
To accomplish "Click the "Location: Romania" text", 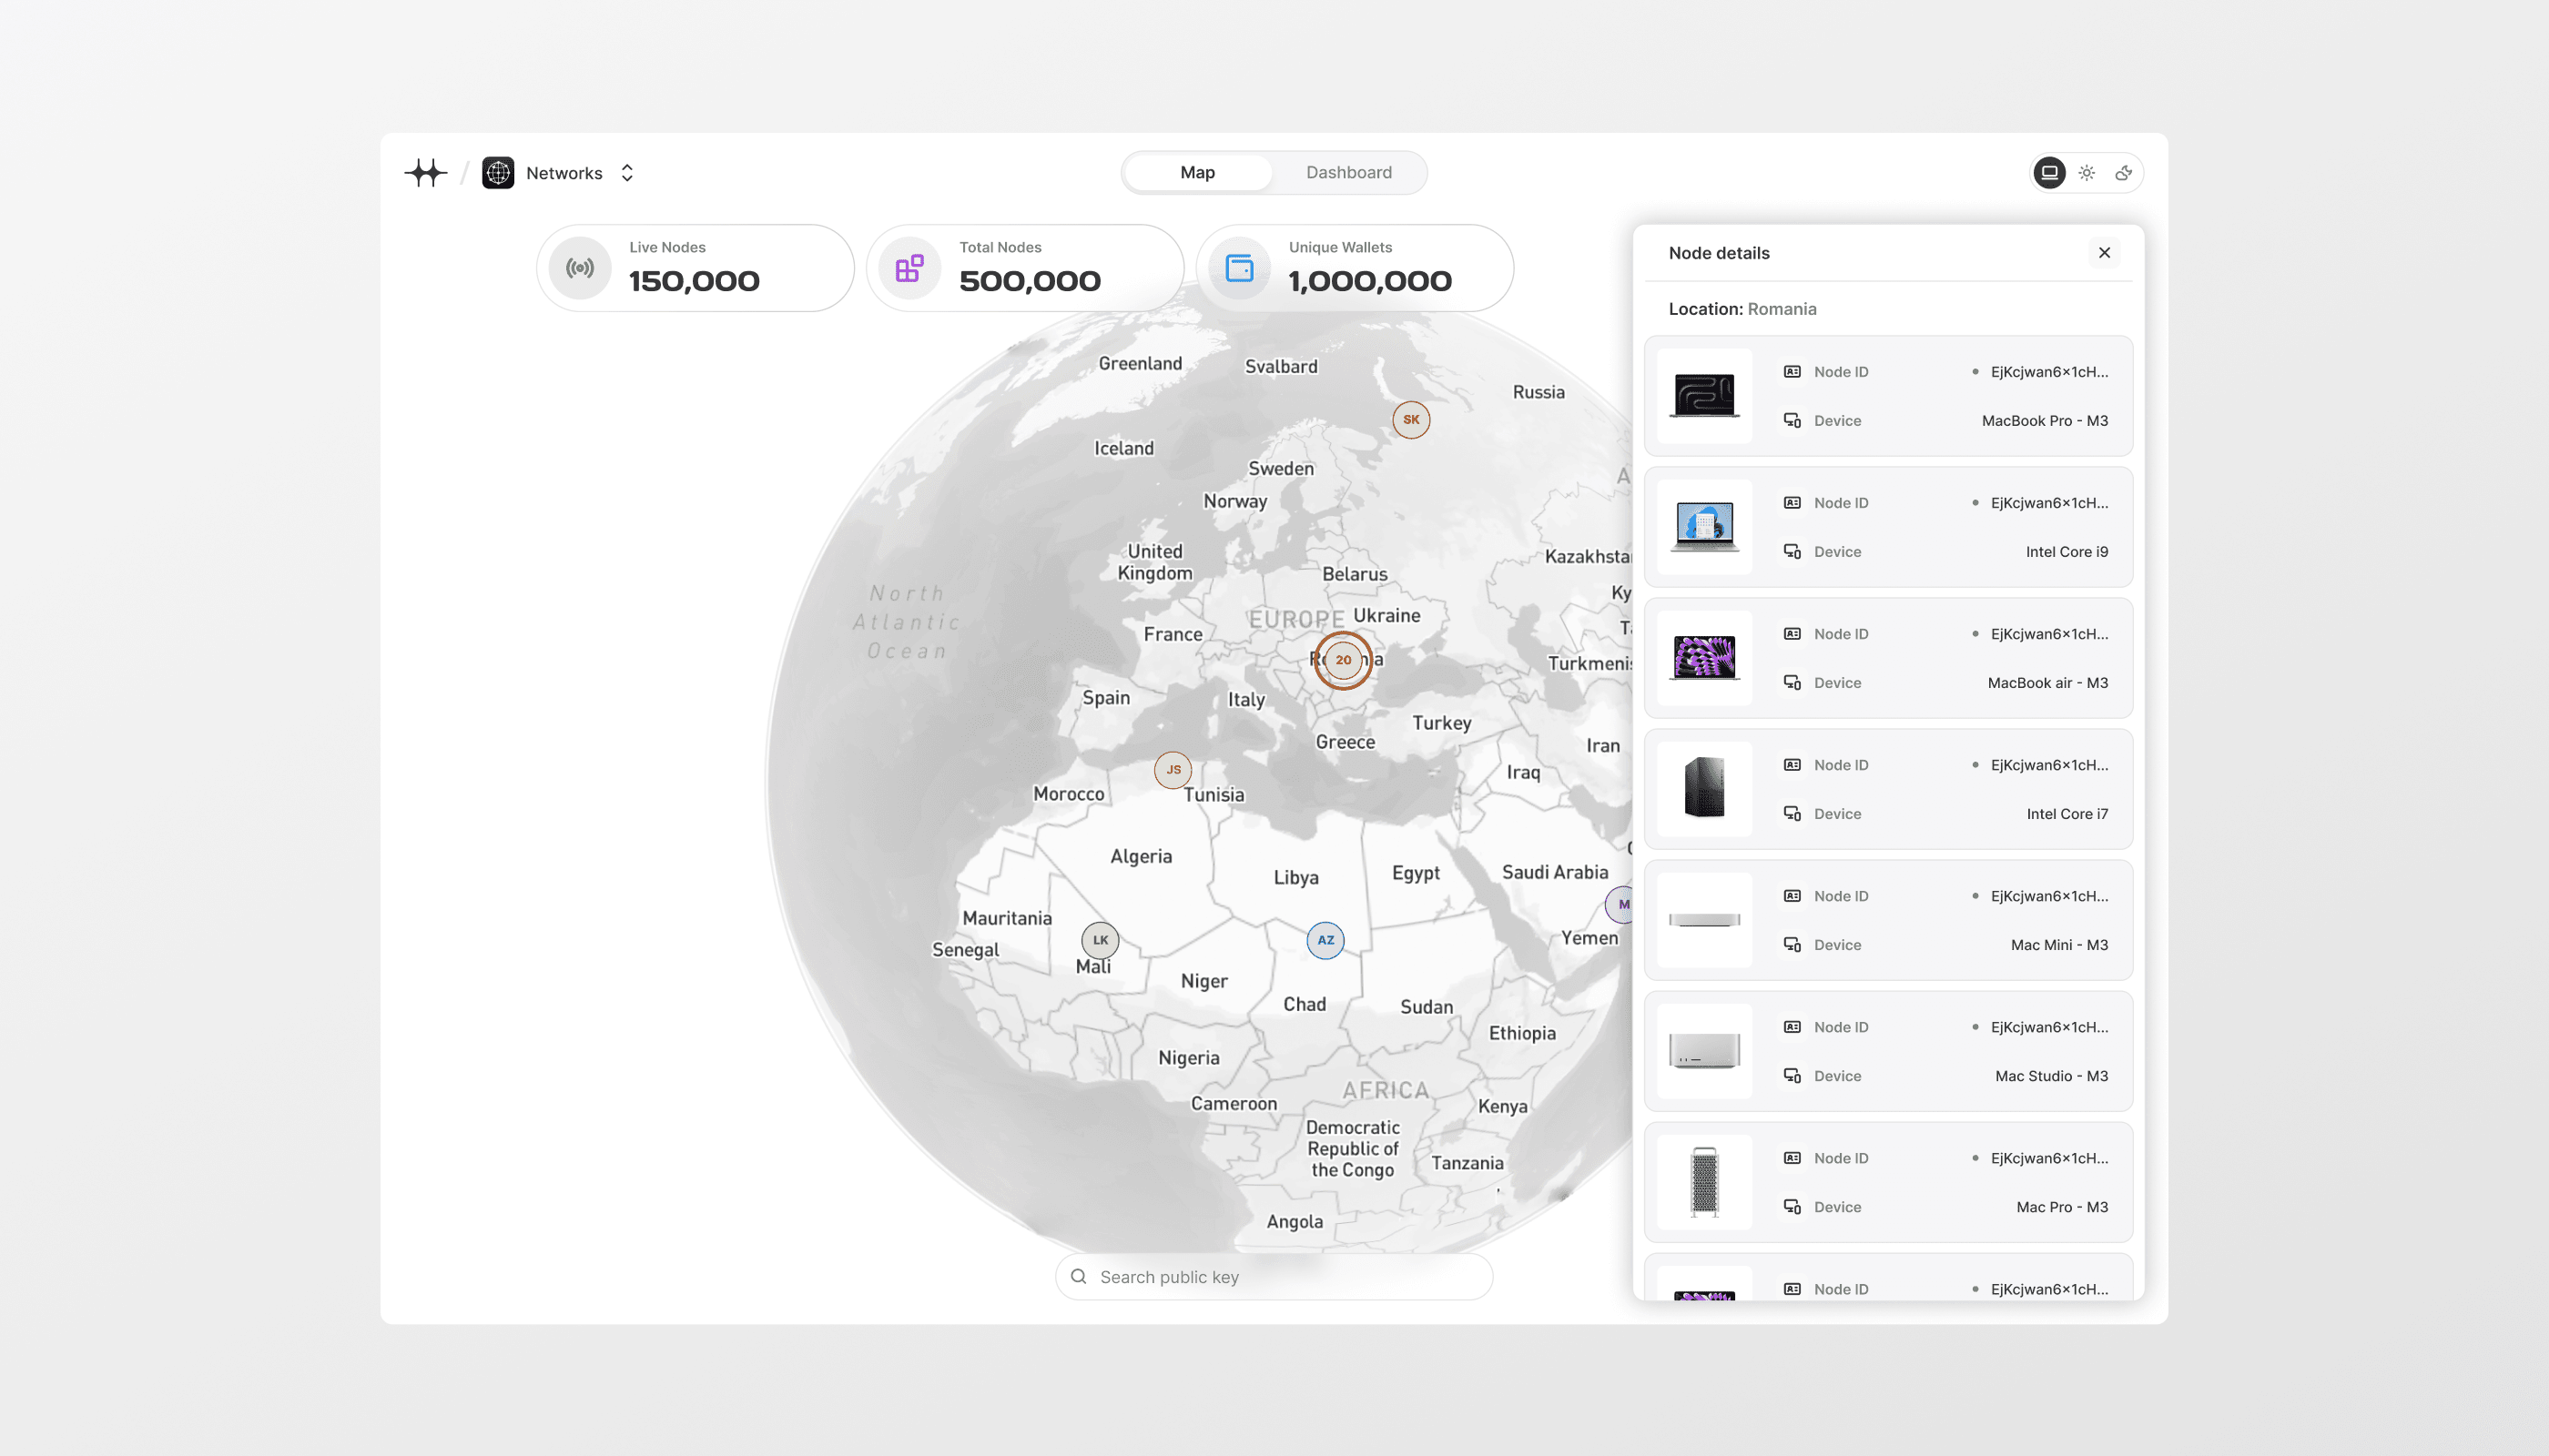I will (x=1742, y=309).
